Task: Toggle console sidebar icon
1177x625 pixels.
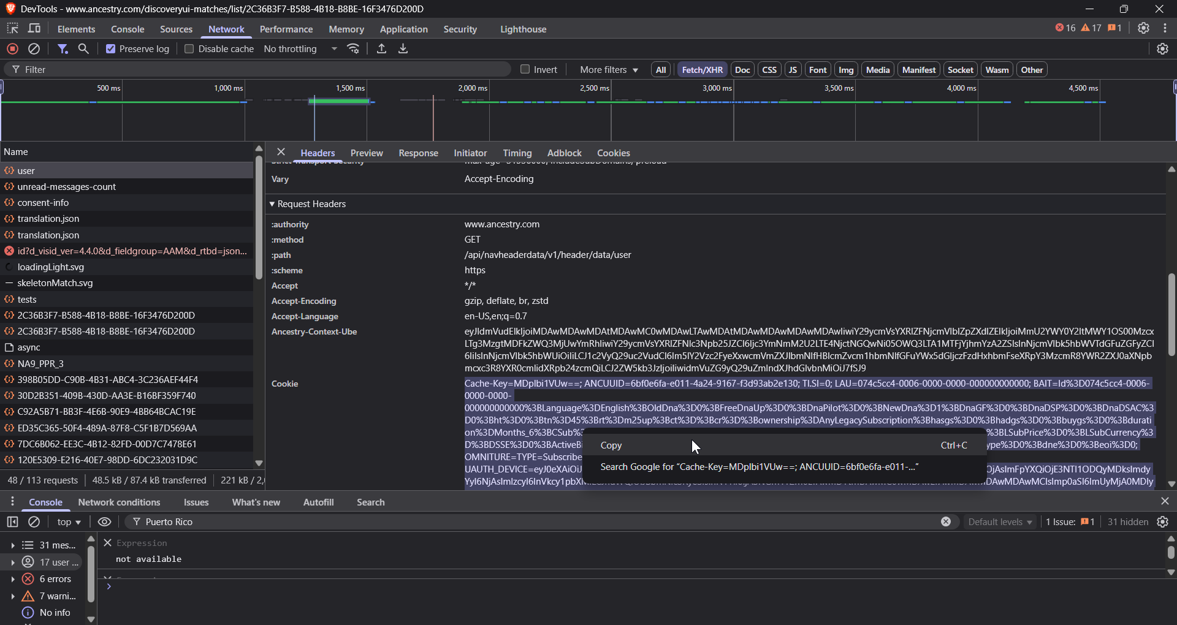Action: click(12, 521)
